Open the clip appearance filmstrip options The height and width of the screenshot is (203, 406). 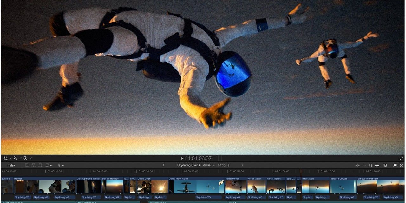coord(385,165)
